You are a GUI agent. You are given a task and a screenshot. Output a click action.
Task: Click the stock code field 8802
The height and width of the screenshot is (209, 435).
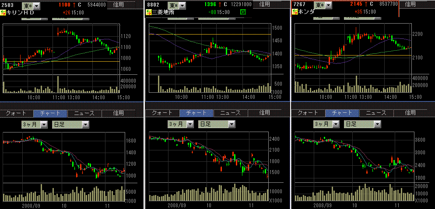point(153,5)
